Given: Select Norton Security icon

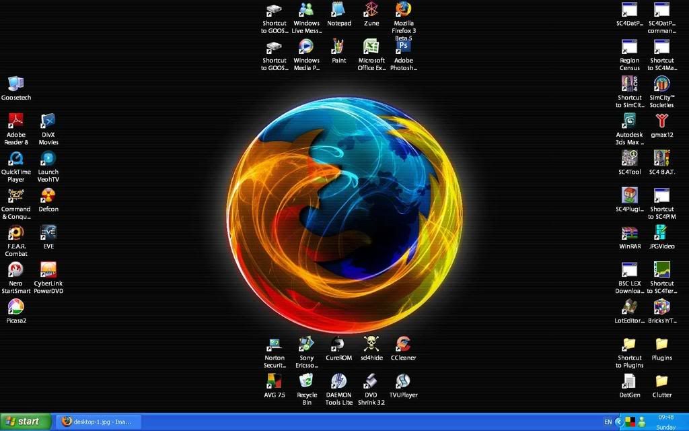Looking at the screenshot, I should [275, 344].
